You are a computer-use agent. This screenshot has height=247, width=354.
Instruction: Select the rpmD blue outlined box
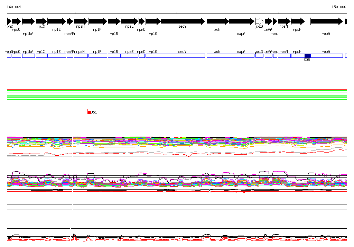tap(141, 56)
